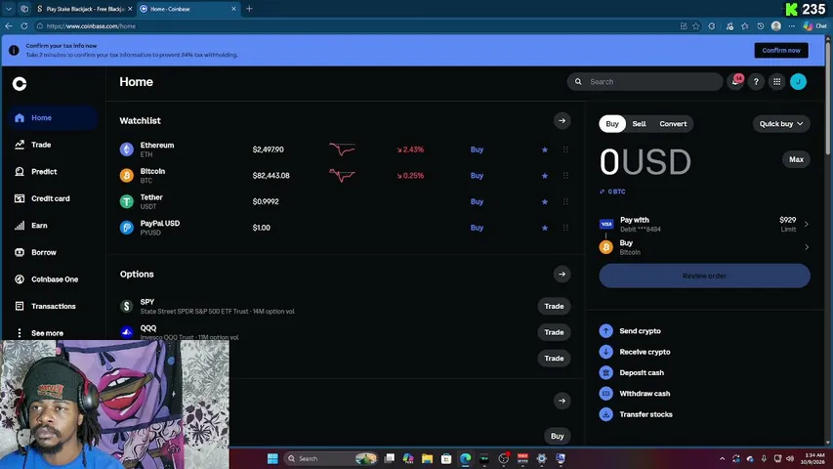Click the Max amount button
The image size is (833, 469).
796,159
